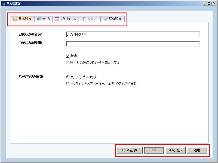Switch to the データ tab

pyautogui.click(x=44, y=19)
